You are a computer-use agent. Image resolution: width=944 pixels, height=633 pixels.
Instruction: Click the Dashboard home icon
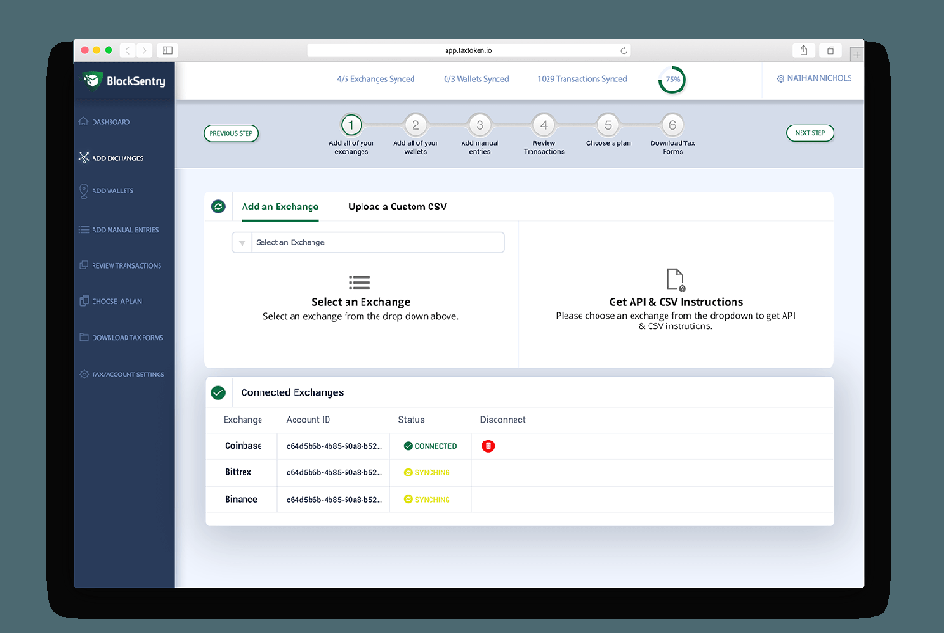pyautogui.click(x=84, y=121)
